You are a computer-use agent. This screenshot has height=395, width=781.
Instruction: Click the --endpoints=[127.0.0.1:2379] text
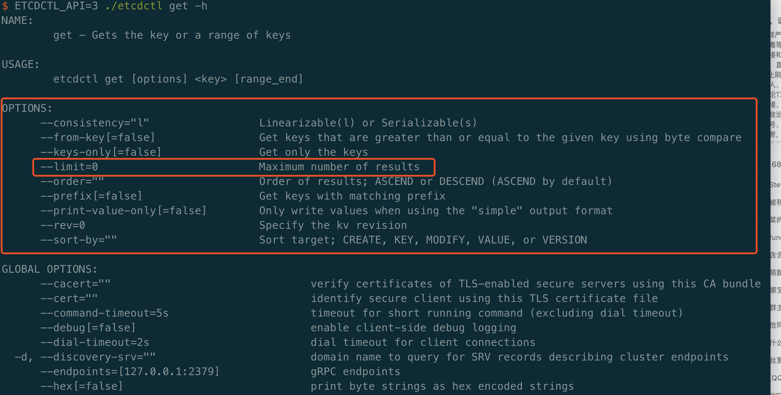(130, 372)
